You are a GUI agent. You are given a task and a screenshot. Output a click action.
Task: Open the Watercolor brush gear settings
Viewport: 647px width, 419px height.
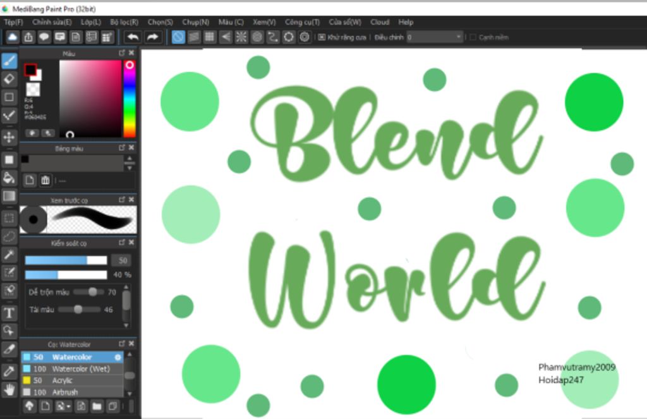[118, 357]
